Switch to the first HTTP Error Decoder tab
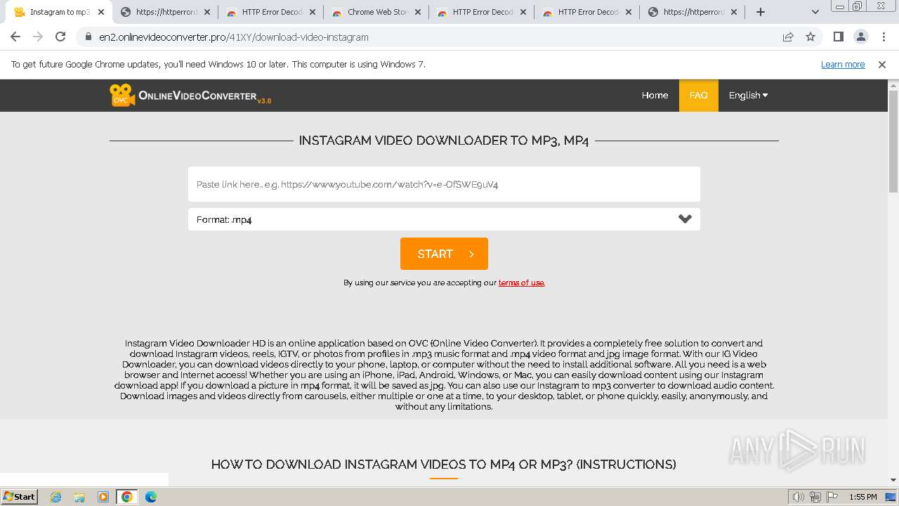The image size is (899, 506). pos(270,12)
